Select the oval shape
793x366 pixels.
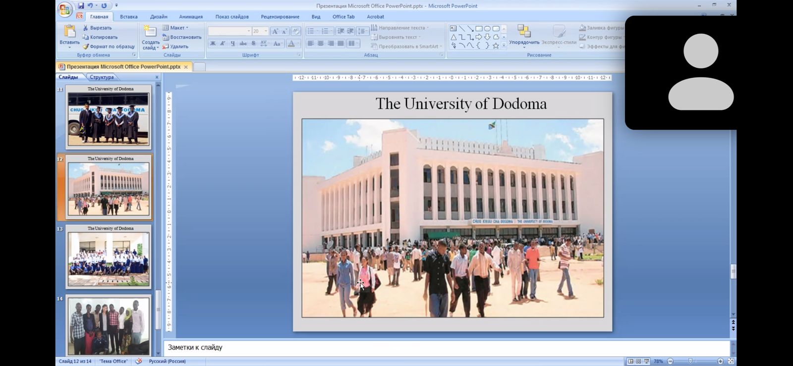[487, 29]
